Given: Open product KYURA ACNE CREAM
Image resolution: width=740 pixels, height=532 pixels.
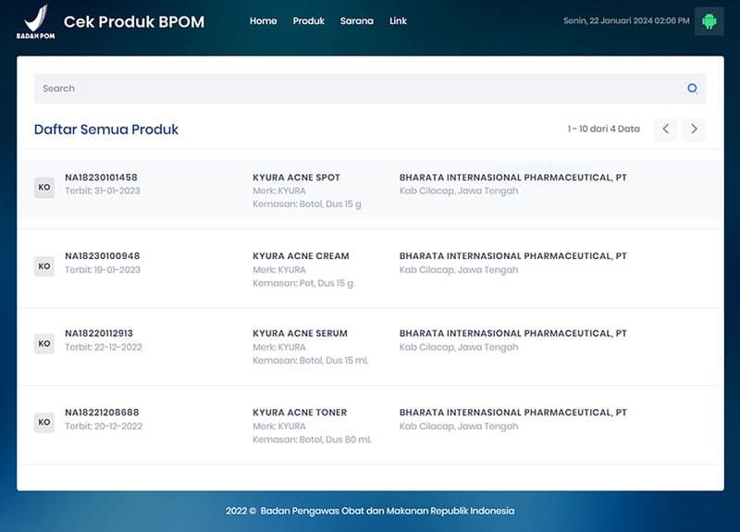Looking at the screenshot, I should 301,256.
